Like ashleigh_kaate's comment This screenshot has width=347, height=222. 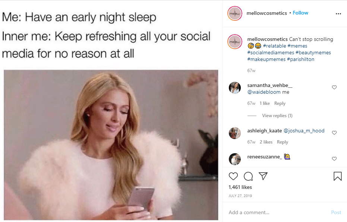pos(334,133)
